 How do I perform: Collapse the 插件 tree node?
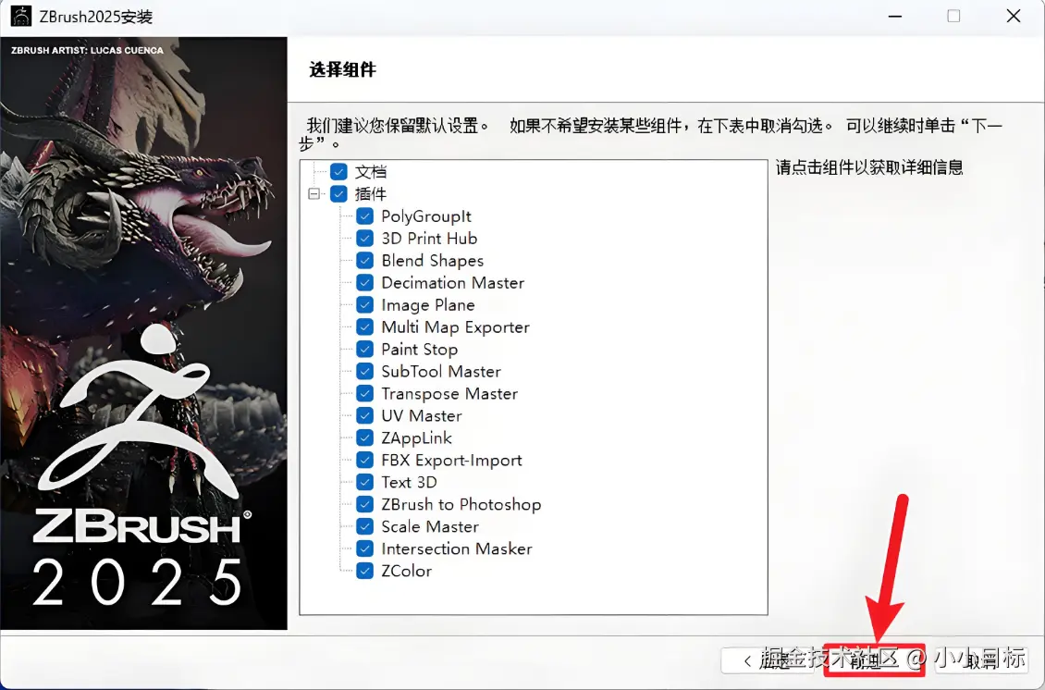[x=313, y=194]
